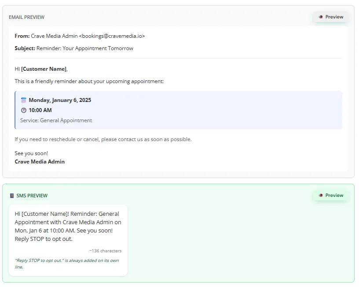
Task: Click the EMAIL PREVIEW panel header
Action: pos(26,17)
